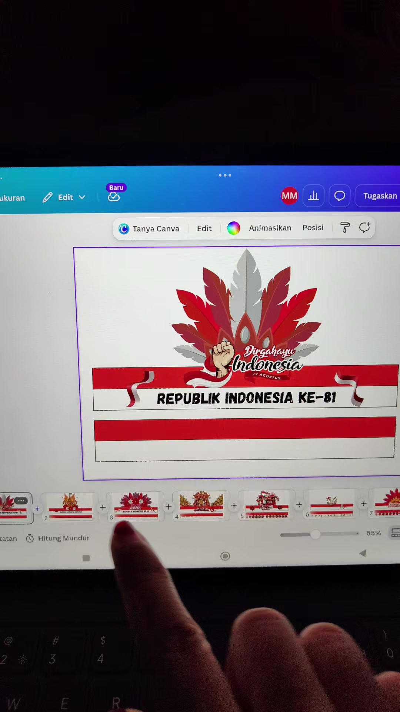Open the rainbow color picker
This screenshot has width=400, height=712.
tap(233, 228)
